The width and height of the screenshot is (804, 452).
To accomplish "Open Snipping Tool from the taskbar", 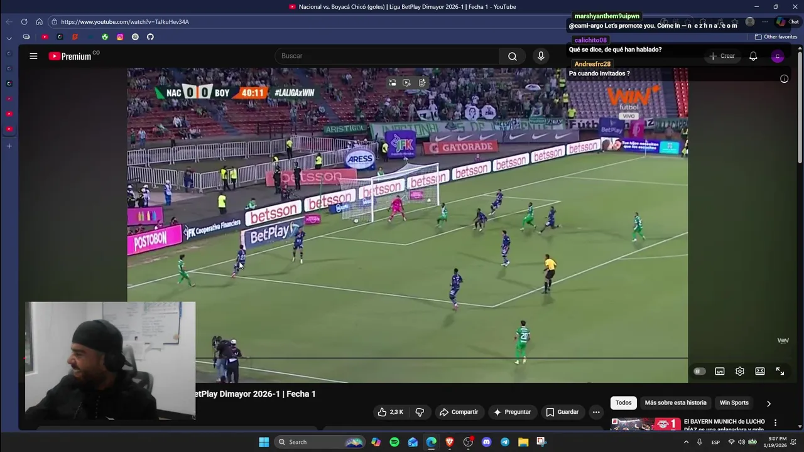I will click(541, 442).
